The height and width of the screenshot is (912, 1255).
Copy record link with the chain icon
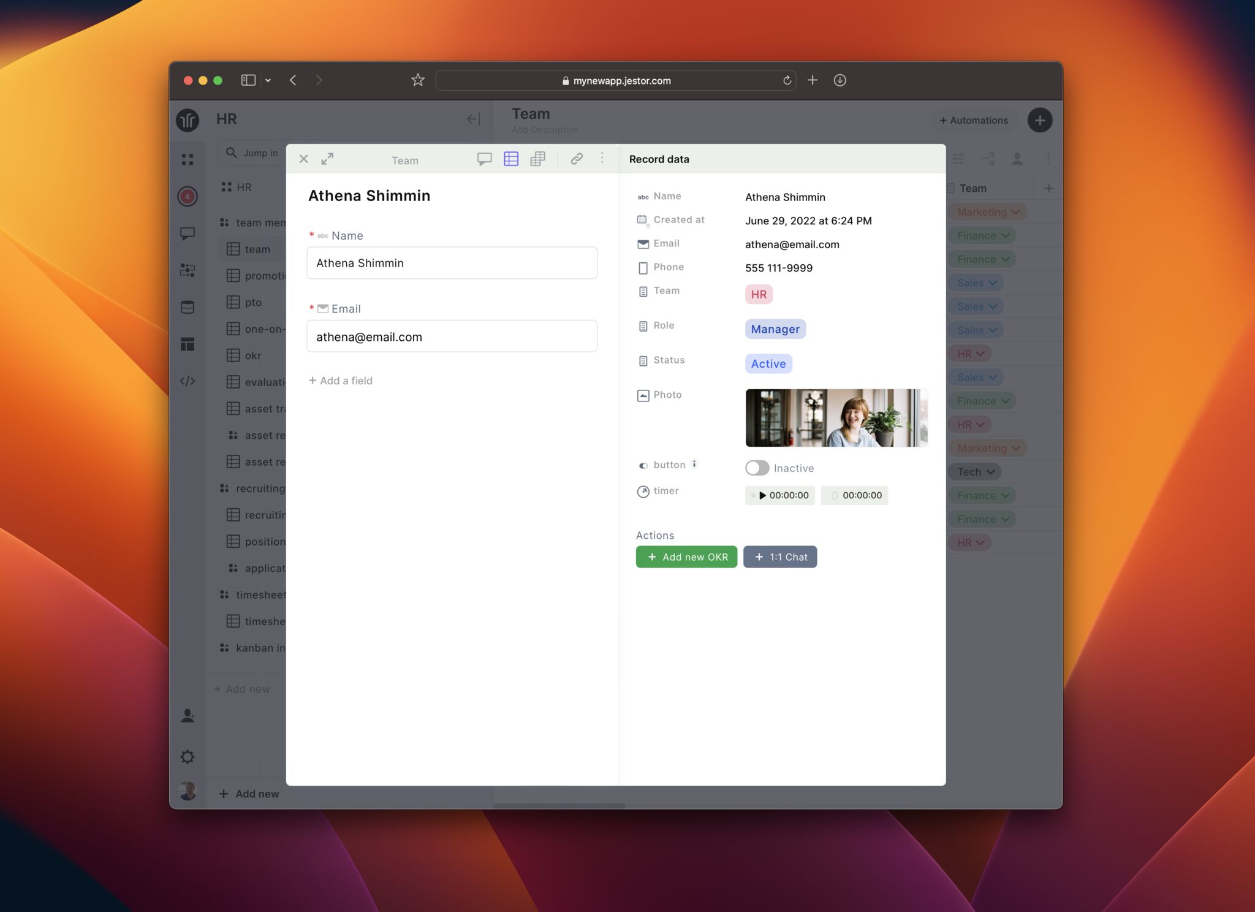point(577,159)
